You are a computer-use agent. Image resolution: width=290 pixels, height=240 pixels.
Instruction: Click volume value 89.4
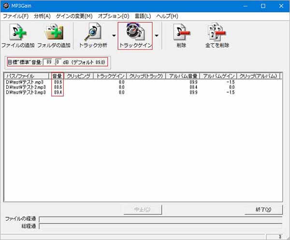point(58,92)
